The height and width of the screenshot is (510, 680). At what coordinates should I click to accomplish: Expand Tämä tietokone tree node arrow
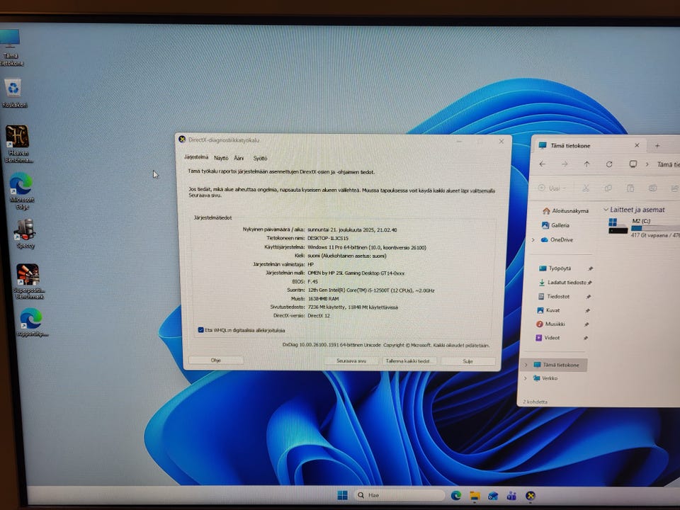[526, 365]
